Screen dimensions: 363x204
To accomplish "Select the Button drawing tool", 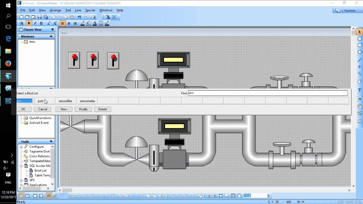I will [360, 121].
